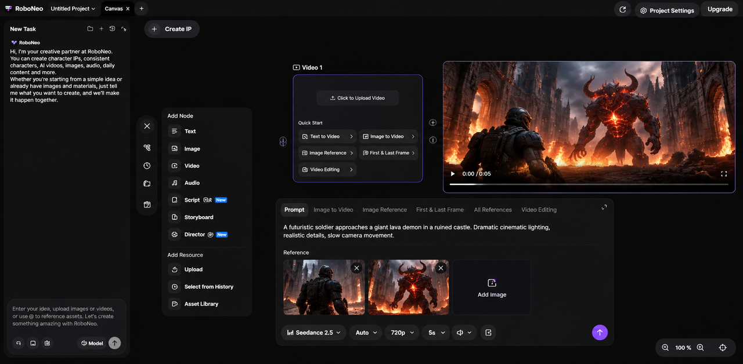Click the prompt text about futuristic soldier
This screenshot has width=743, height=364.
coord(417,231)
